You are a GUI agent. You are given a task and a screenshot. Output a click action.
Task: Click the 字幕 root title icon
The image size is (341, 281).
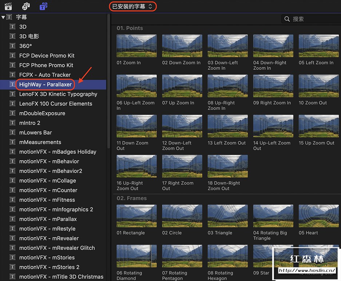9,17
